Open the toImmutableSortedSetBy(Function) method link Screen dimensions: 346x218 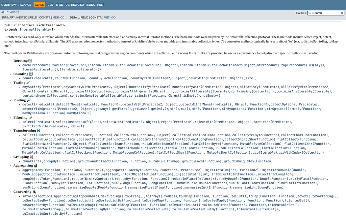pyautogui.click(x=52, y=214)
